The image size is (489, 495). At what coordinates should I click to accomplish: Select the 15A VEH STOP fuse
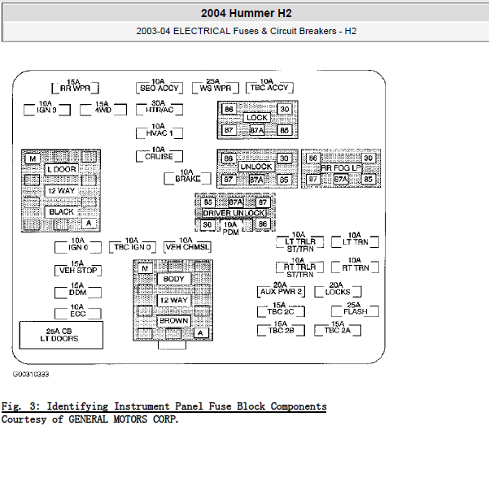(77, 270)
